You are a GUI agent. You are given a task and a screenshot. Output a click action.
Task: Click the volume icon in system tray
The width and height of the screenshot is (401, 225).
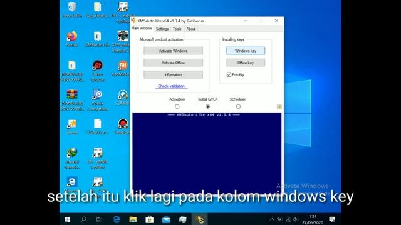pos(296,219)
